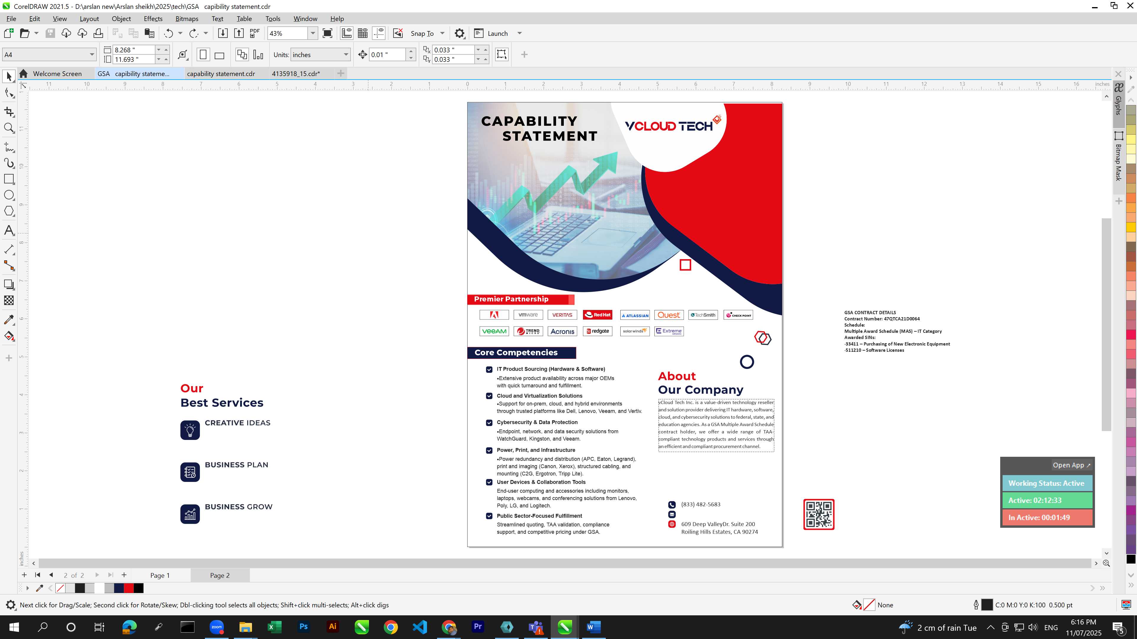The width and height of the screenshot is (1137, 639).
Task: Expand the Undo history dropdown
Action: [x=180, y=33]
